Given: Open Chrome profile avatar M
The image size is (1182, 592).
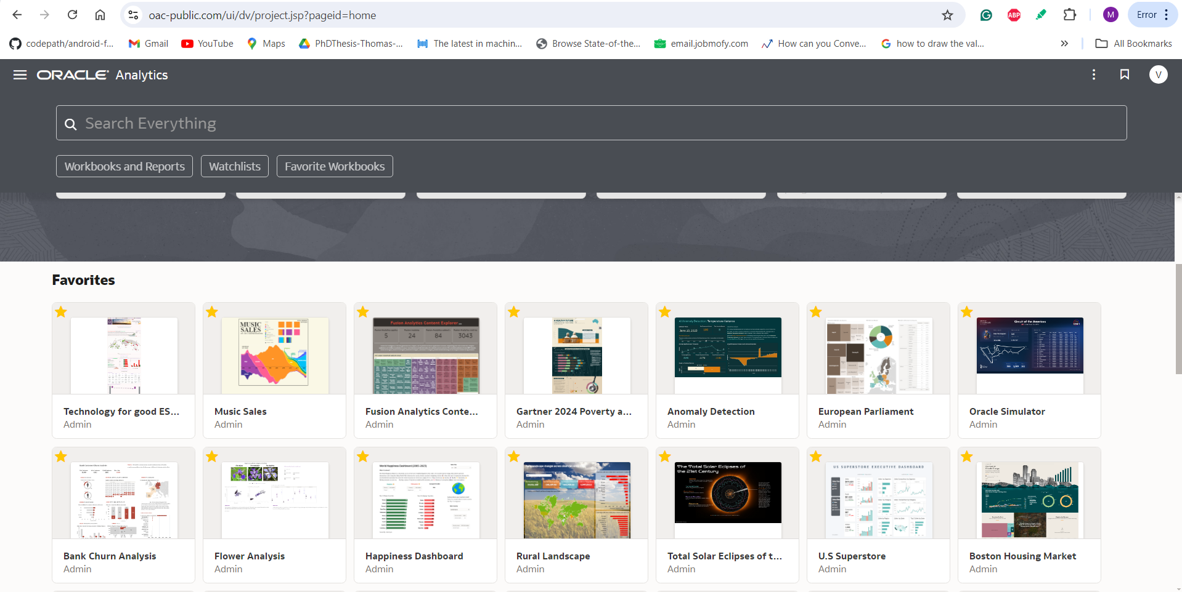Looking at the screenshot, I should point(1111,15).
